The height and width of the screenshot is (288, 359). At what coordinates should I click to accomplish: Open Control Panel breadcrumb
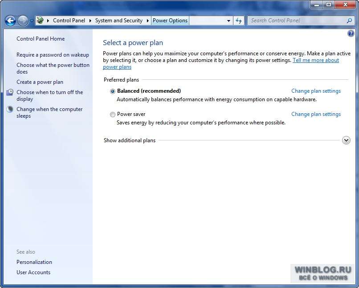69,21
